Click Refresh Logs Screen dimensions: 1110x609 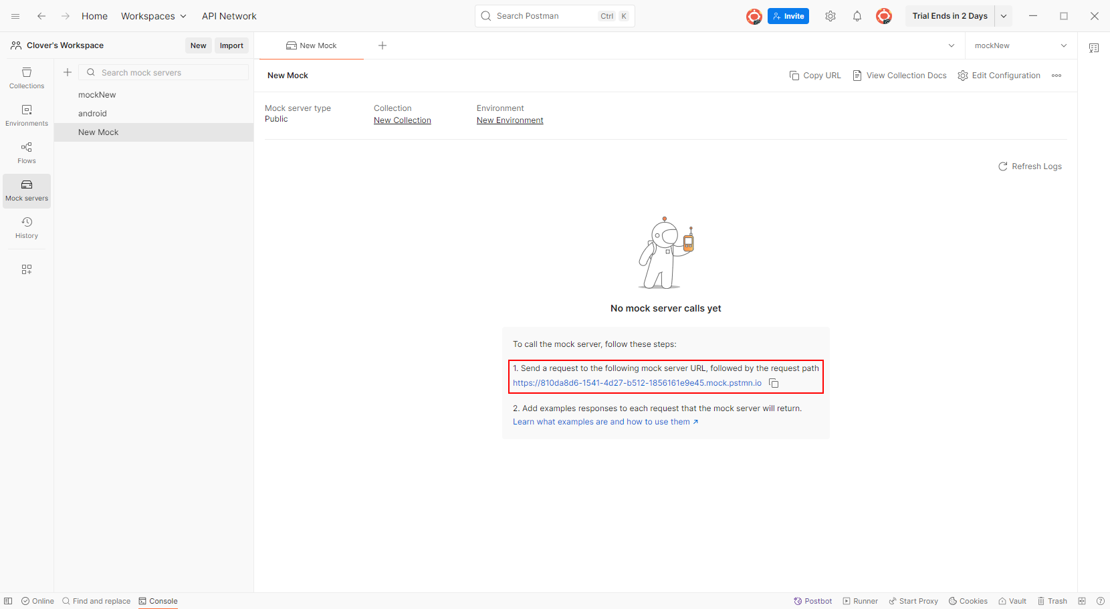pyautogui.click(x=1030, y=166)
